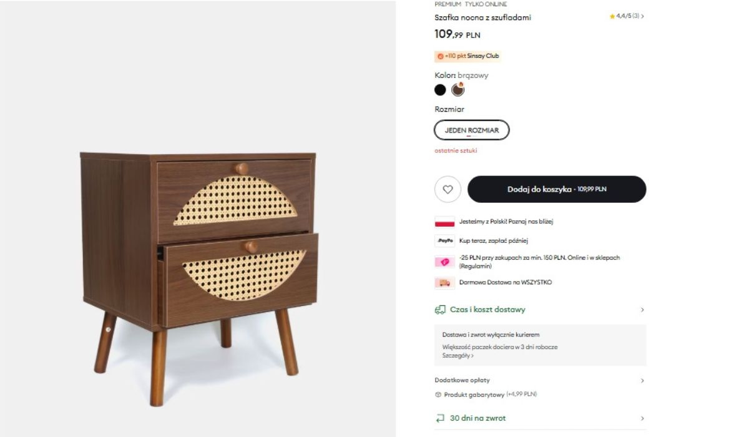Open the Szczegóły delivery details link
This screenshot has width=749, height=437.
click(x=458, y=356)
